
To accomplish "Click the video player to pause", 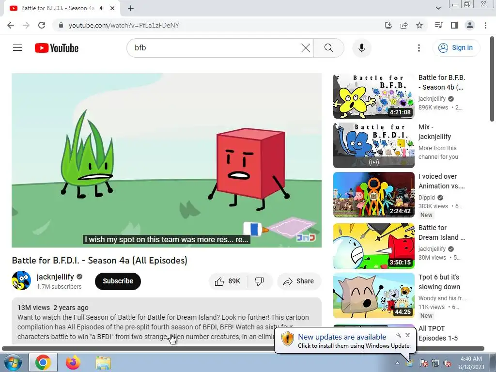I will [167, 160].
